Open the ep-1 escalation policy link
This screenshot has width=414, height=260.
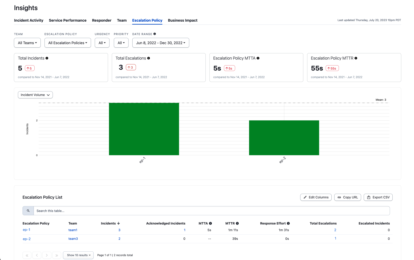[x=27, y=230]
